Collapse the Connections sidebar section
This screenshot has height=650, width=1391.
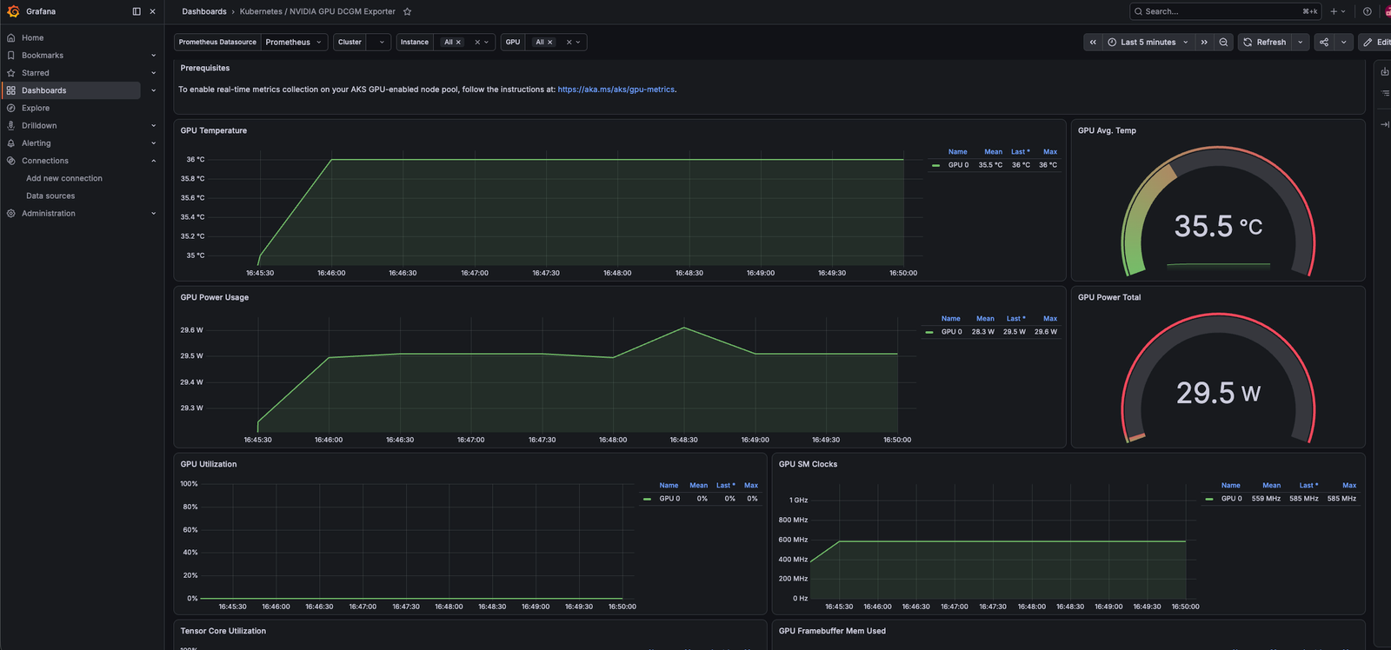(x=154, y=161)
